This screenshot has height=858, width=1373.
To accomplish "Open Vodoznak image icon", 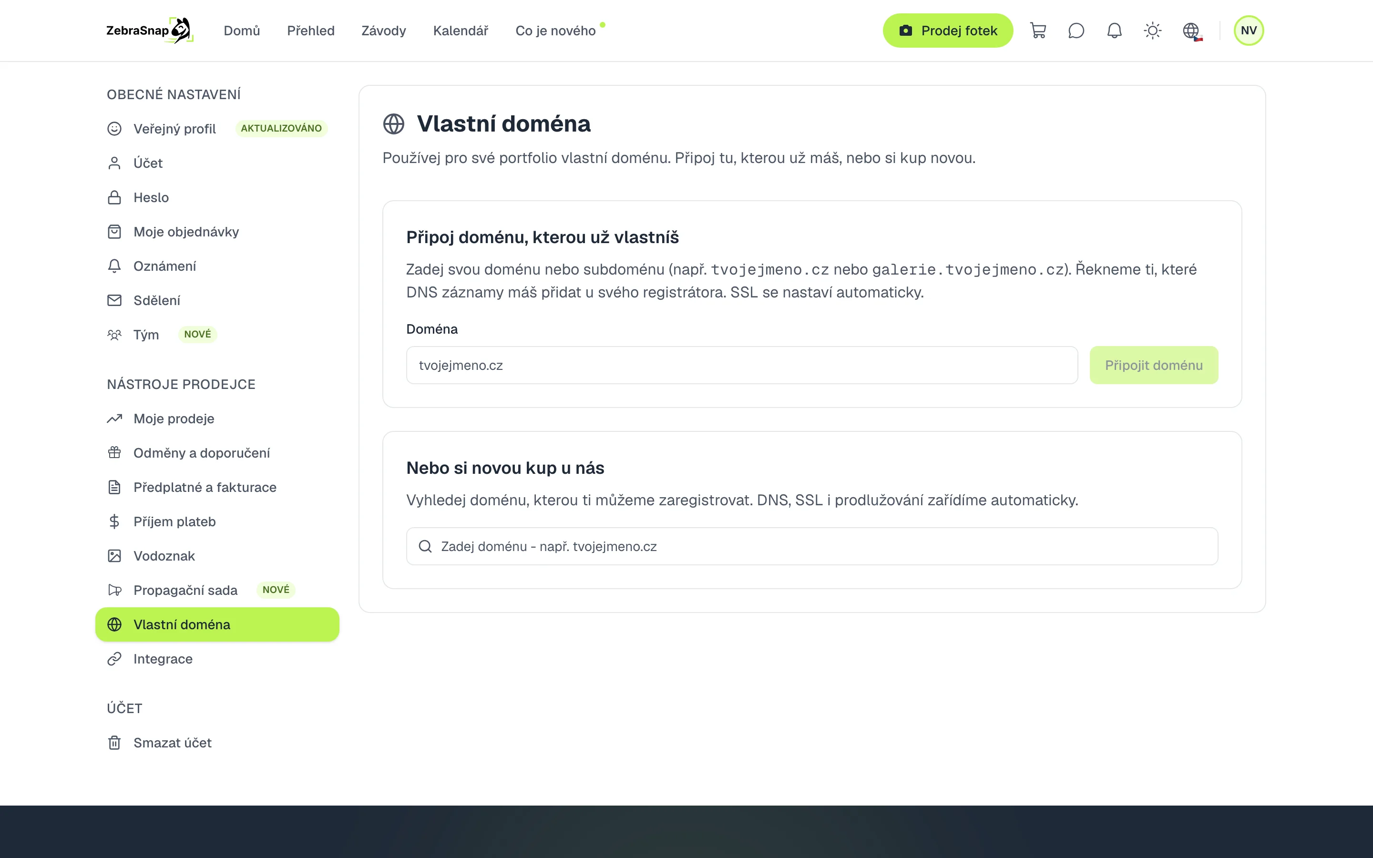I will click(x=114, y=556).
